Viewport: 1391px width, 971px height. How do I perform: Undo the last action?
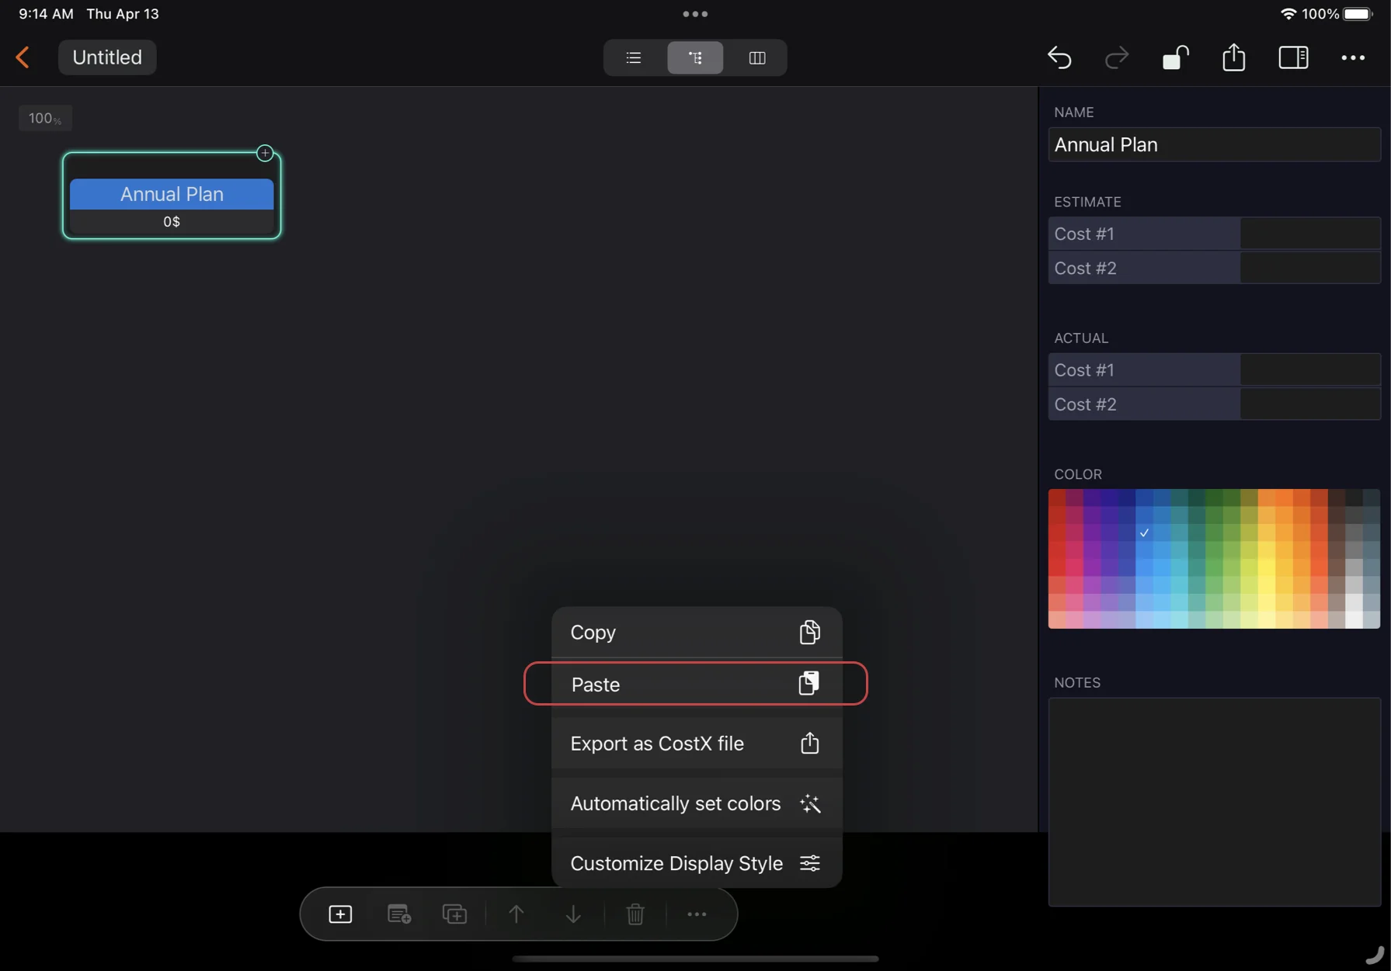1059,57
